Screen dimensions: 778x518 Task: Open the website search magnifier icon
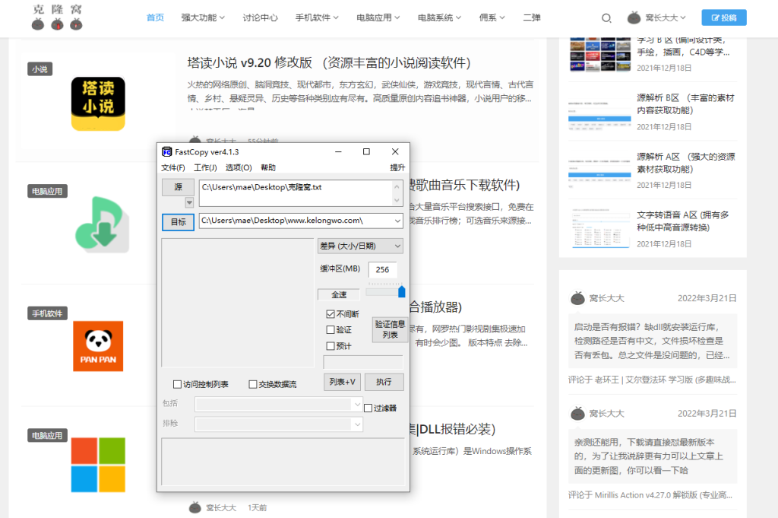(x=606, y=18)
